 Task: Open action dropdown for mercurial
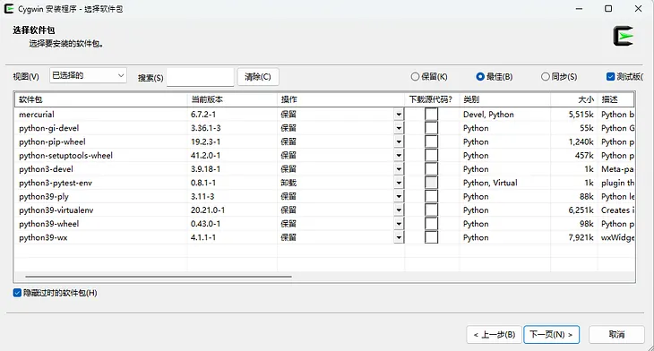pyautogui.click(x=399, y=115)
